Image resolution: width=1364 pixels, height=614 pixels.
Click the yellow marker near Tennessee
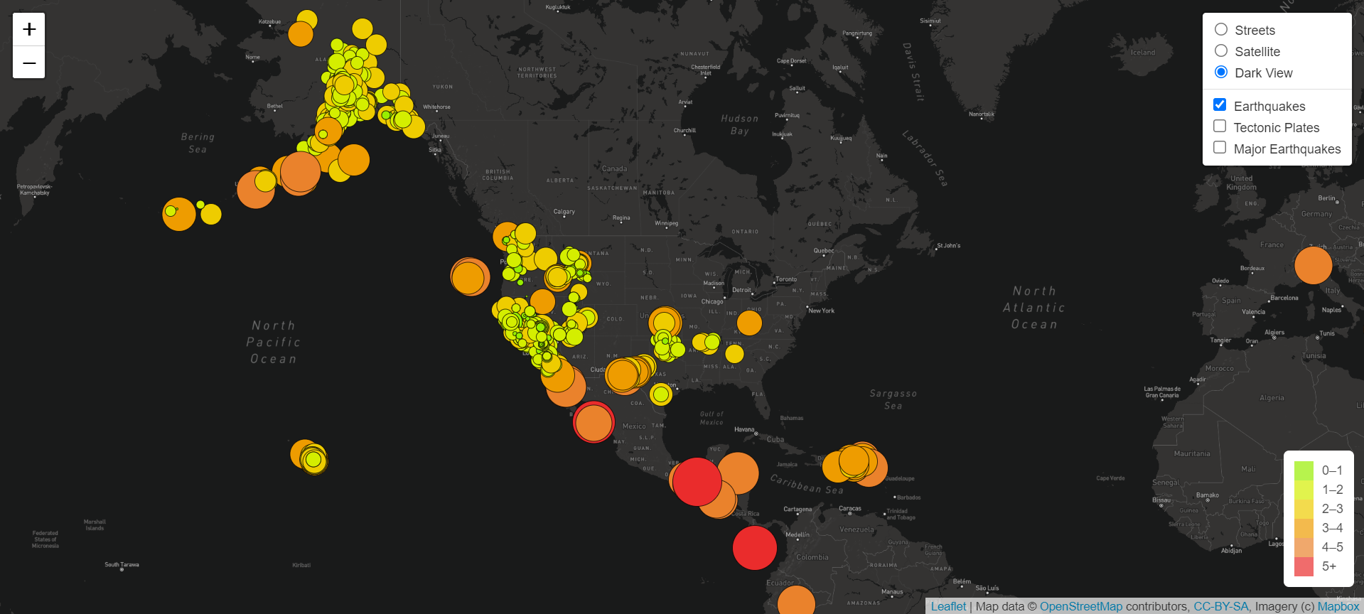pyautogui.click(x=734, y=353)
